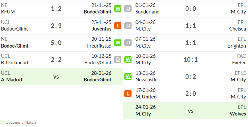Click the W badge for Exeter match
The height and width of the screenshot is (127, 248).
coord(128,59)
